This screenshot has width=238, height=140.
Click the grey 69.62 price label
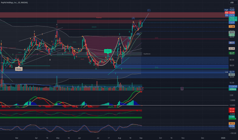point(232,32)
